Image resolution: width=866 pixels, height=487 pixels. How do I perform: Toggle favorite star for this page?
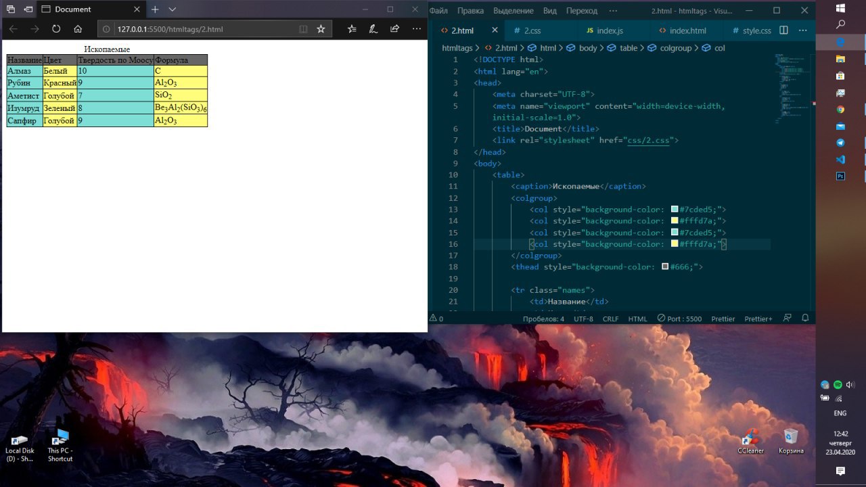[321, 29]
